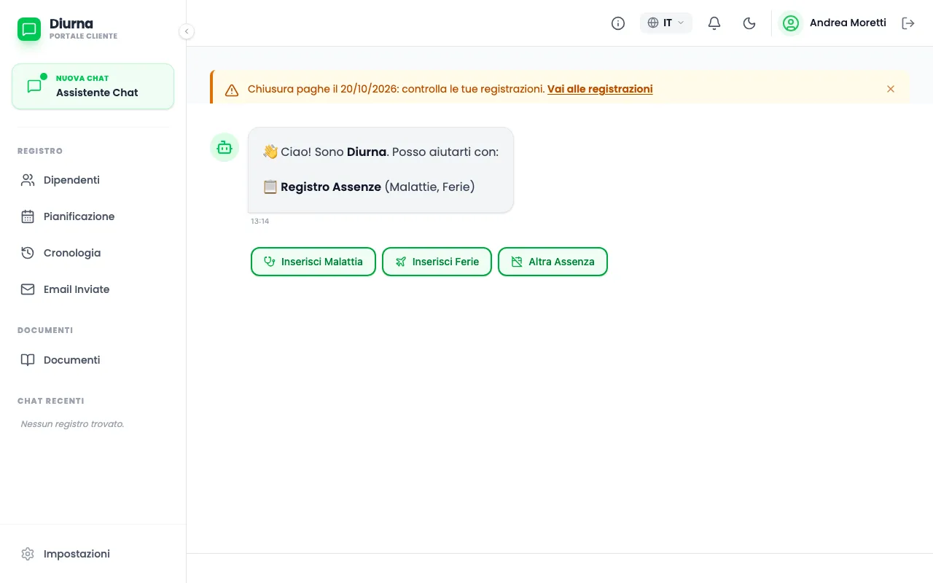Open the Documenti page
The width and height of the screenshot is (933, 583).
(x=93, y=360)
